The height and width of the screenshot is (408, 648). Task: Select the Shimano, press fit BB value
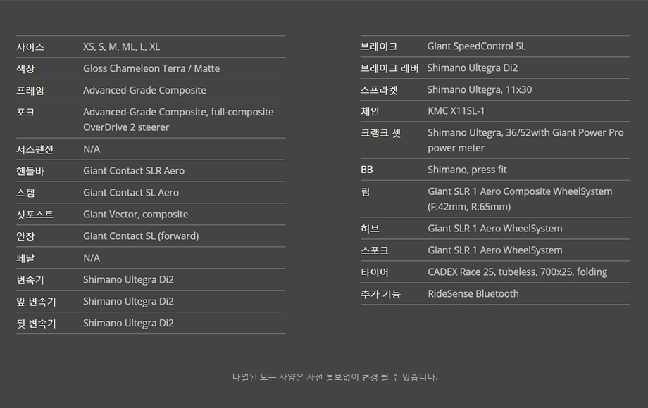[x=467, y=170]
